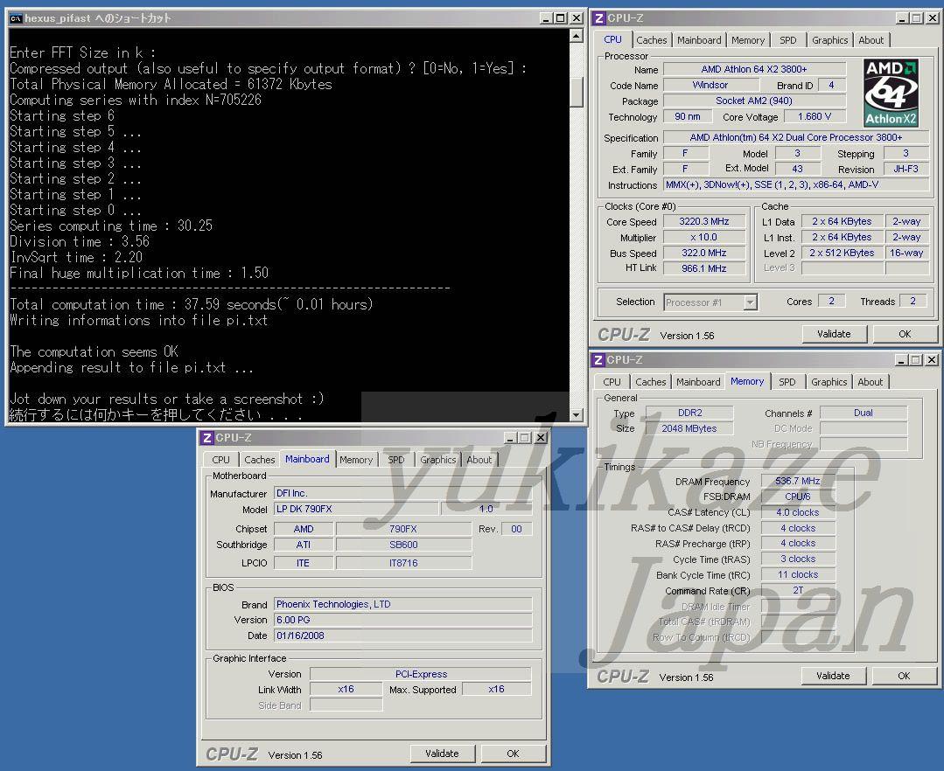Switch to Caches tab in top CPU-Z window
Screen dimensions: 944x771
[x=652, y=40]
